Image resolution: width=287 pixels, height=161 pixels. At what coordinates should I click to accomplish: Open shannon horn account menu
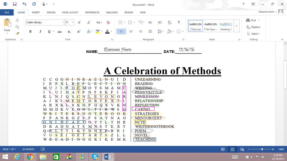pyautogui.click(x=267, y=12)
